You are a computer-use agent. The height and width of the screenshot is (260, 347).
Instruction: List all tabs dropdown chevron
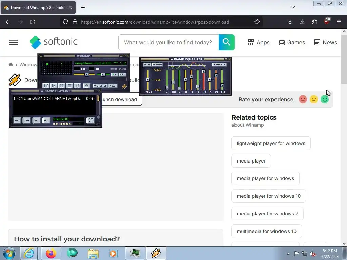293,7
